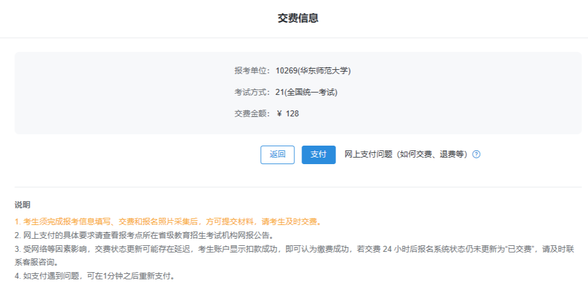Select the ¥ 128 amount
Image resolution: width=588 pixels, height=299 pixels.
(x=288, y=113)
